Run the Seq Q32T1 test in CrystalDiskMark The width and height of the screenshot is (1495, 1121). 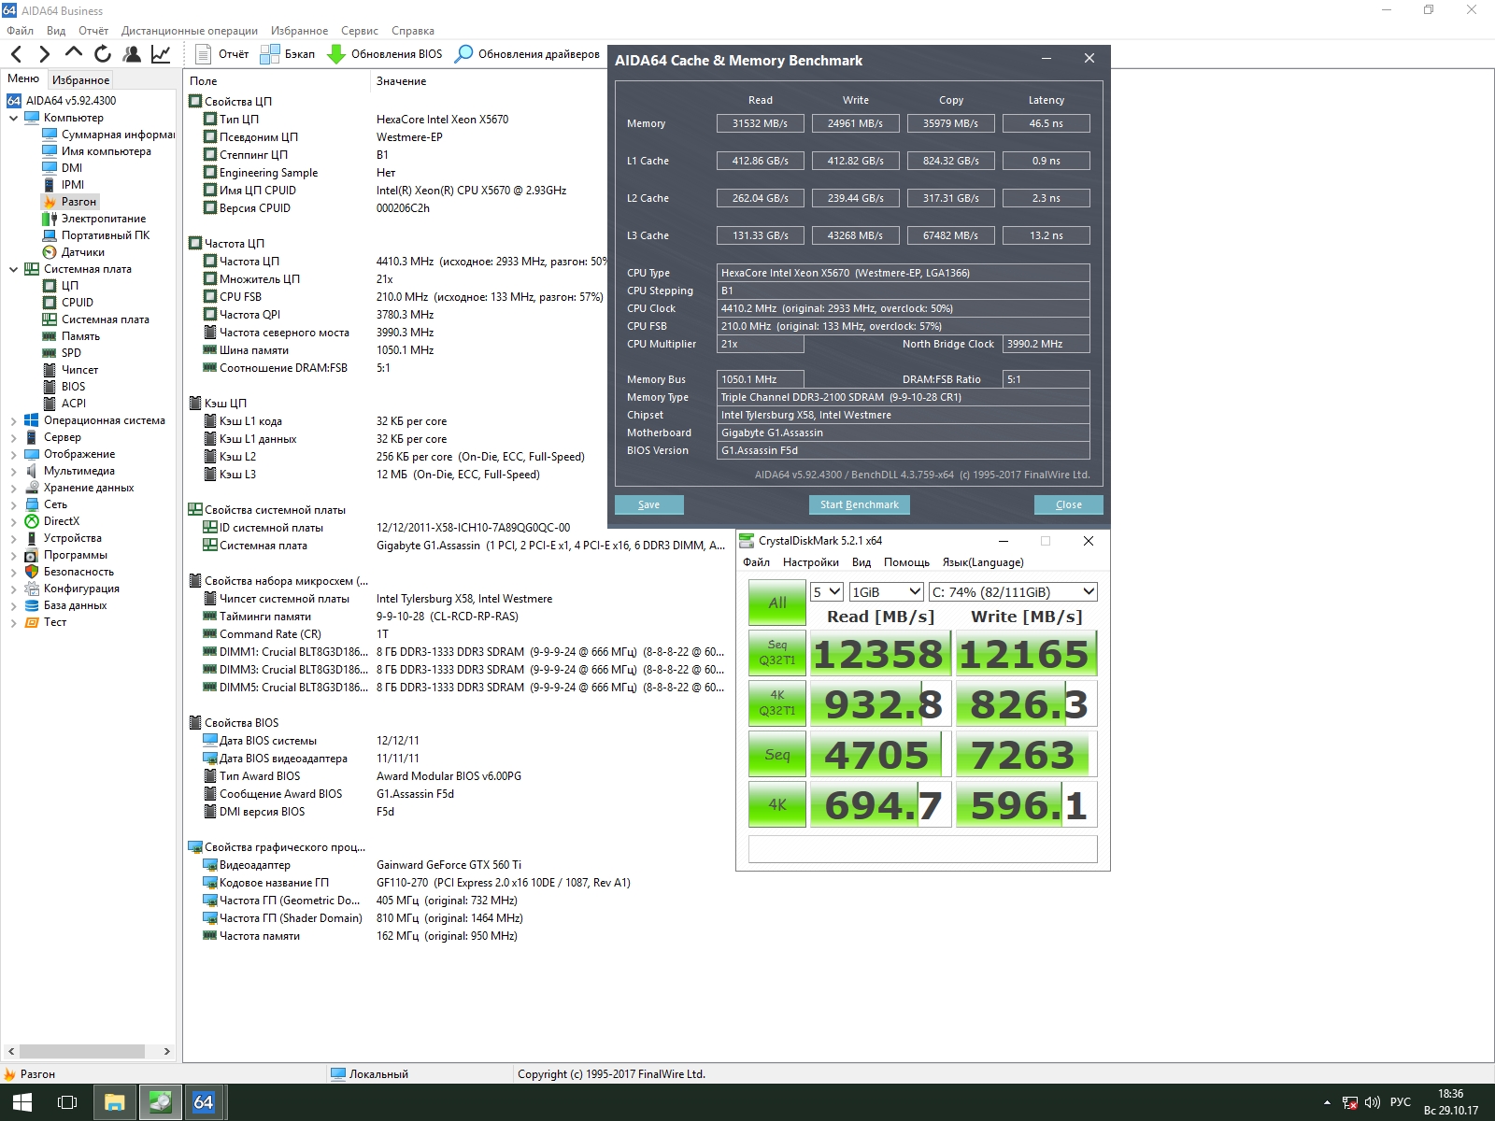(776, 653)
